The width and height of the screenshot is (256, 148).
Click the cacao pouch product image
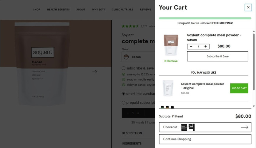[x=42, y=64]
